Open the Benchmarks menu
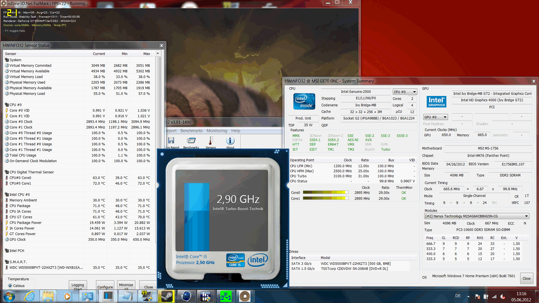Viewport: 539px width, 303px height. [191, 131]
